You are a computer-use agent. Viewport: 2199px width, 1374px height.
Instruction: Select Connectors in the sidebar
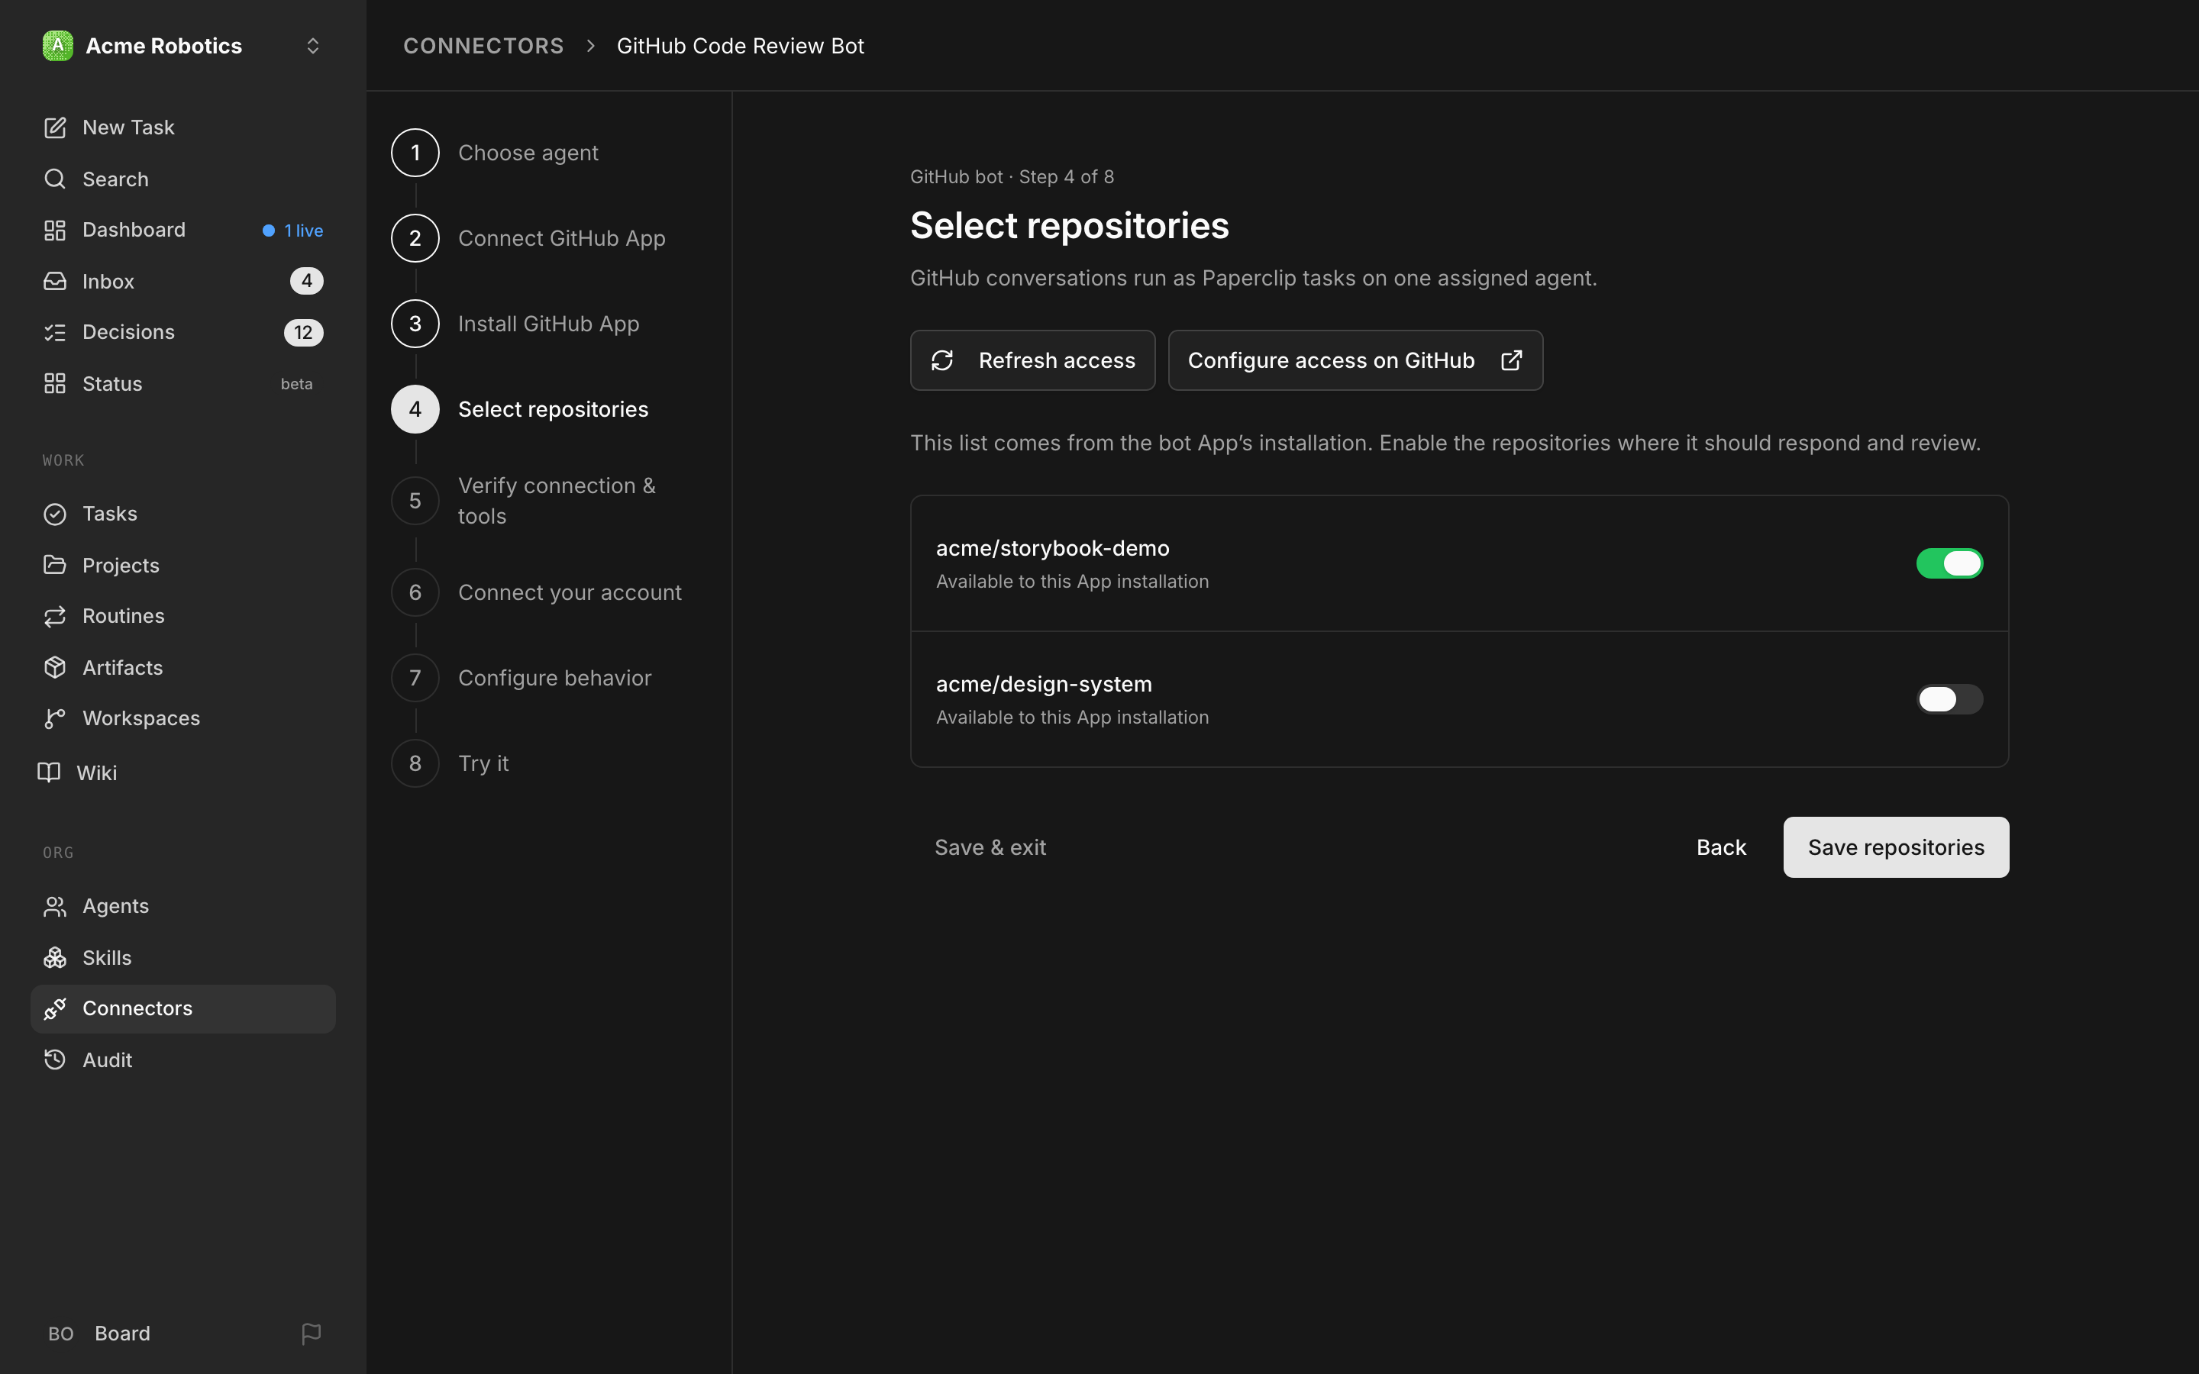(182, 1008)
